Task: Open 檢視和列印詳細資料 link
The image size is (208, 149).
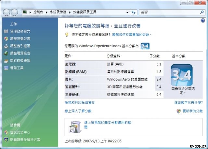Action: [80, 103]
